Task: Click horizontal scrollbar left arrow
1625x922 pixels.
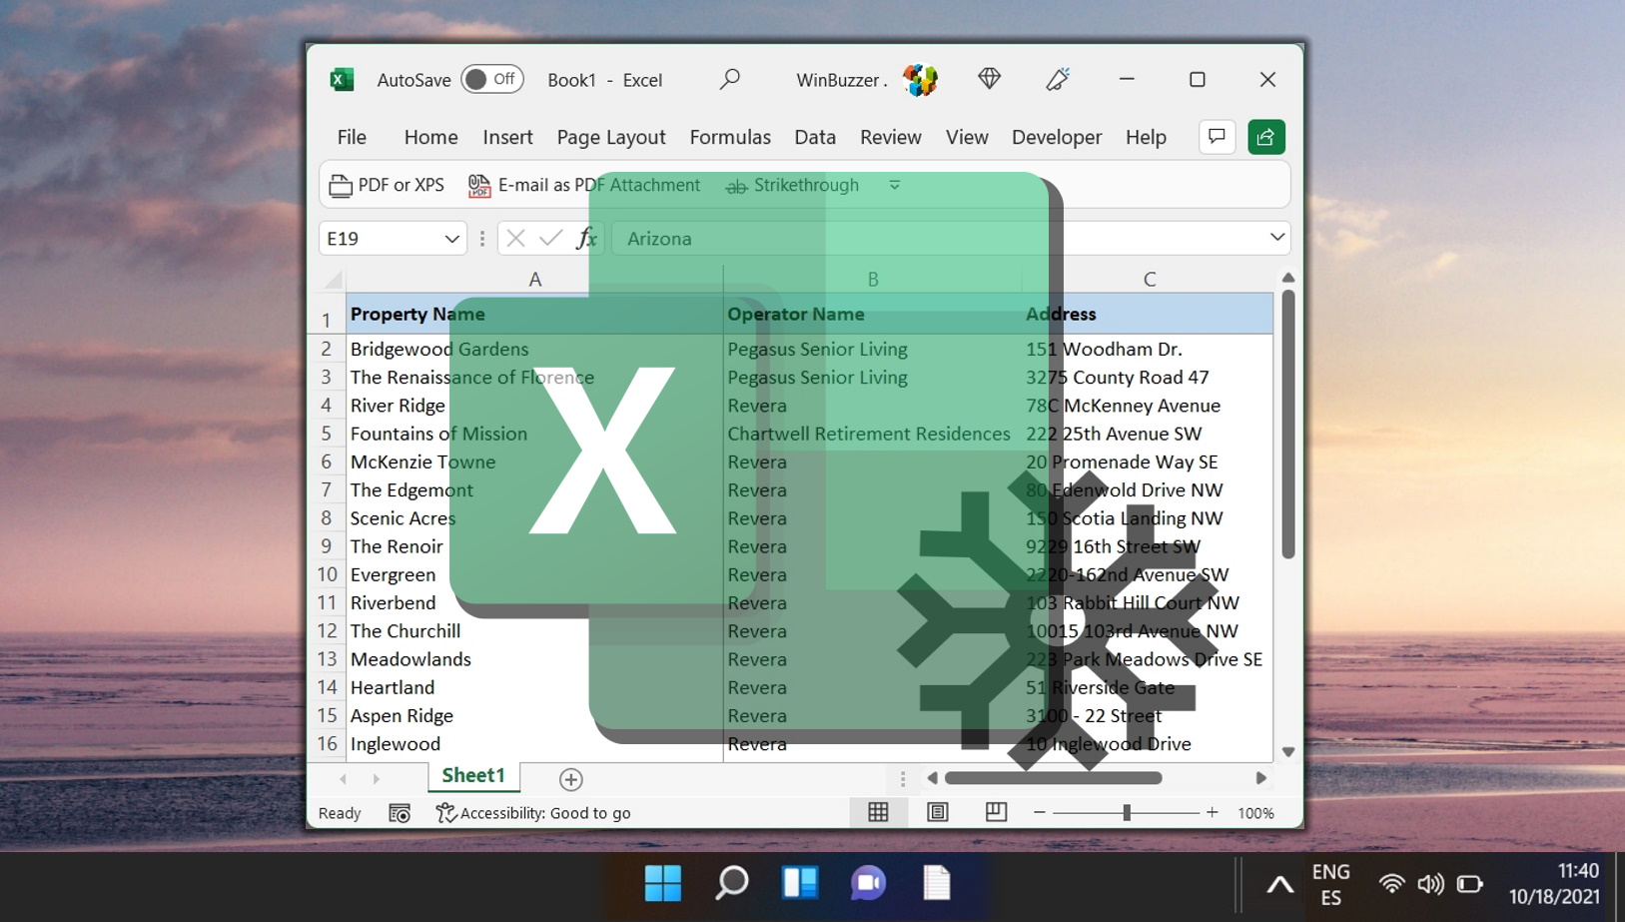Action: pyautogui.click(x=933, y=778)
